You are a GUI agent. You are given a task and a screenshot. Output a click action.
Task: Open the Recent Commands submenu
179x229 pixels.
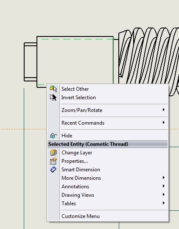coord(107,123)
